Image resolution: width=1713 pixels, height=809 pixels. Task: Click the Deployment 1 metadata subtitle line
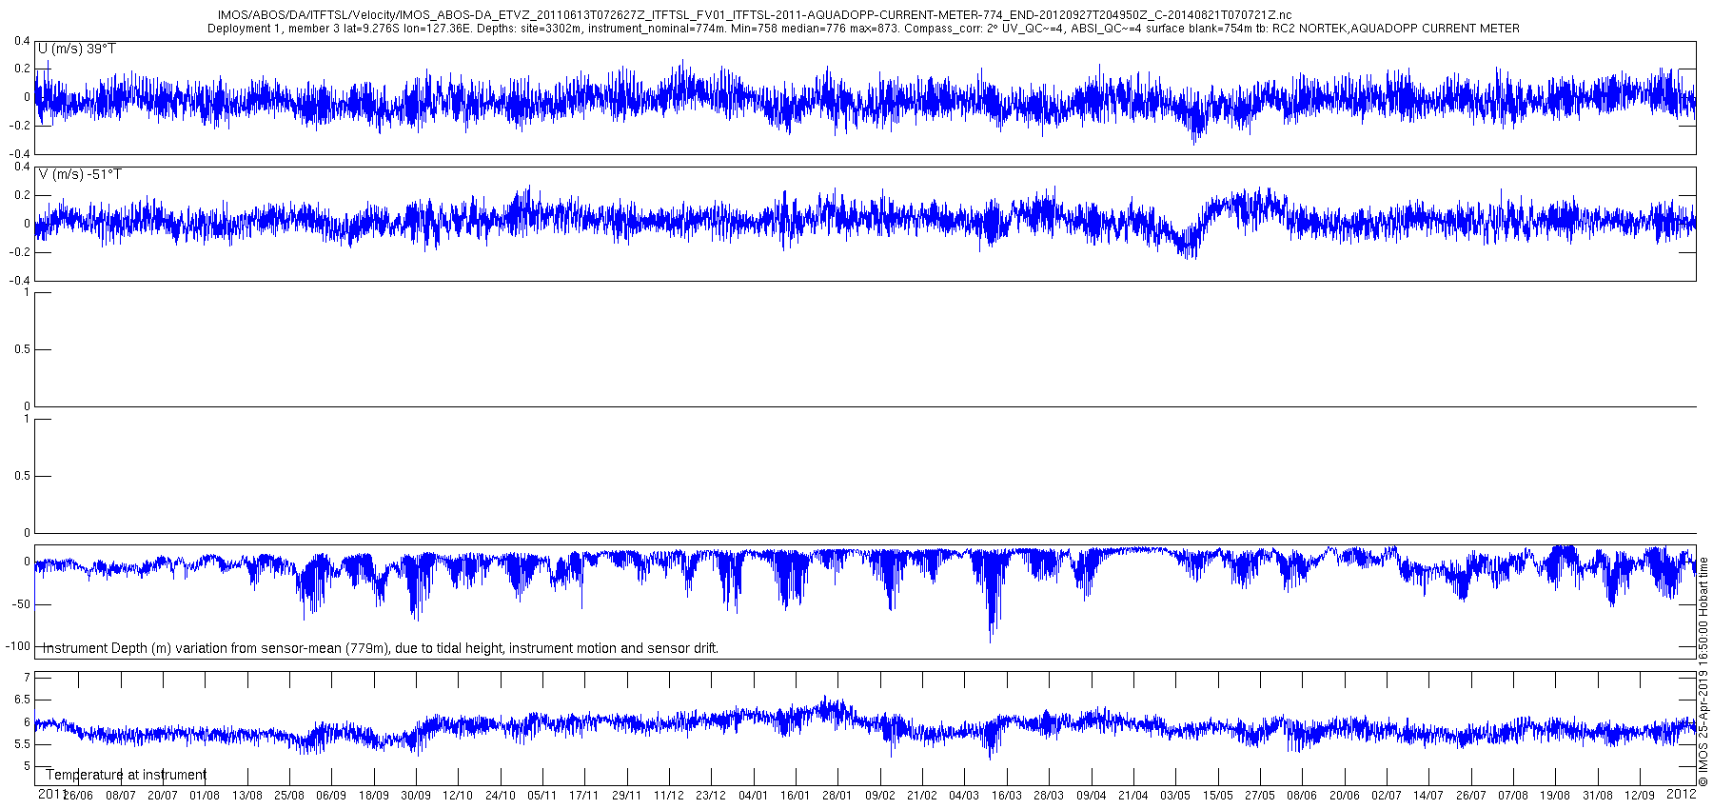[863, 29]
